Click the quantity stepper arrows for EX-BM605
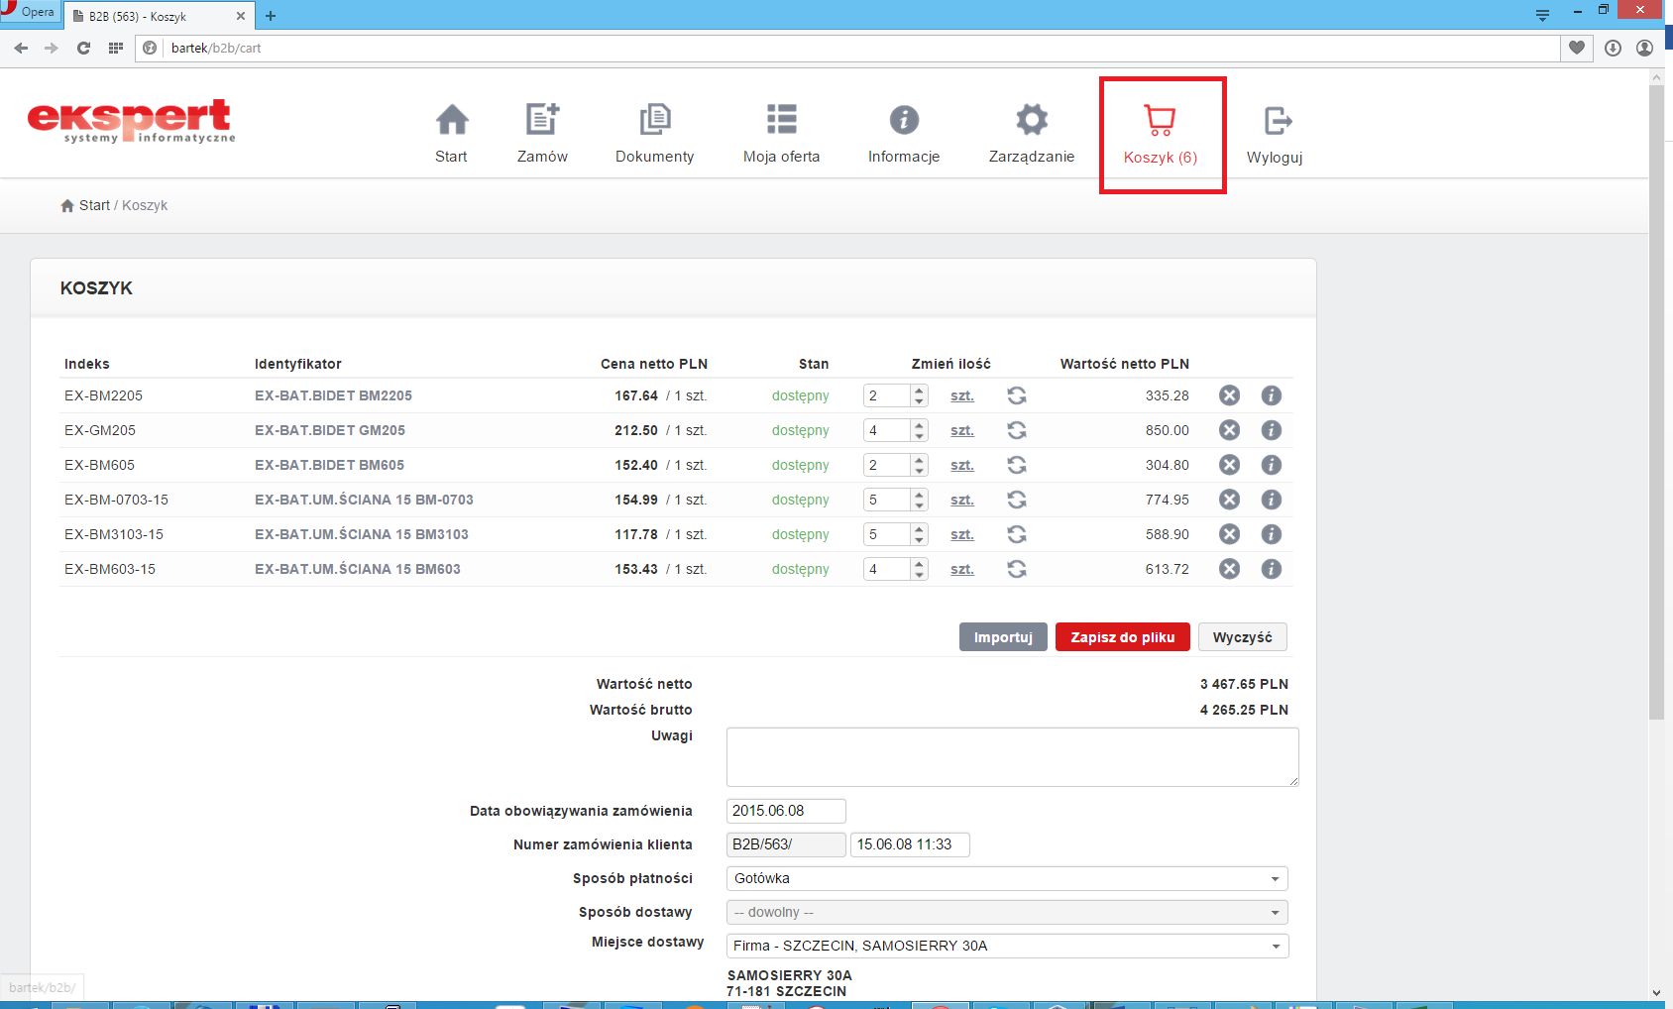This screenshot has width=1673, height=1009. point(920,465)
